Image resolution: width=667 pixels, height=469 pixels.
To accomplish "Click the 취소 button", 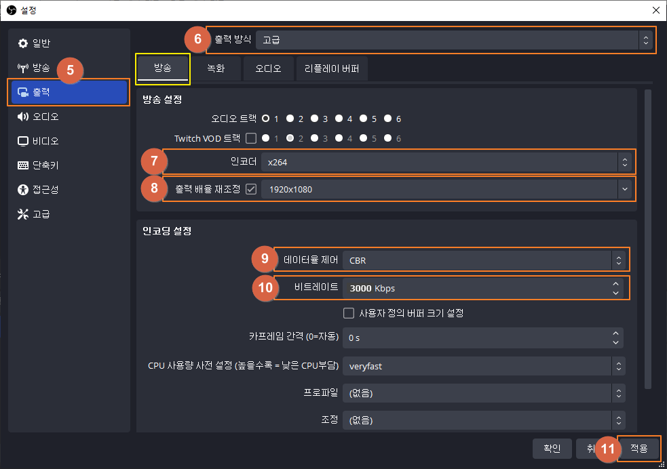I will (x=589, y=449).
